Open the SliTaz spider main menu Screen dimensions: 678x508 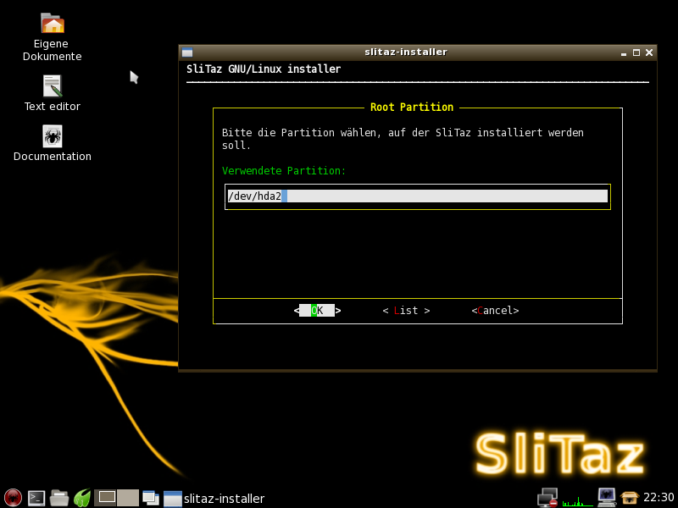coord(13,498)
